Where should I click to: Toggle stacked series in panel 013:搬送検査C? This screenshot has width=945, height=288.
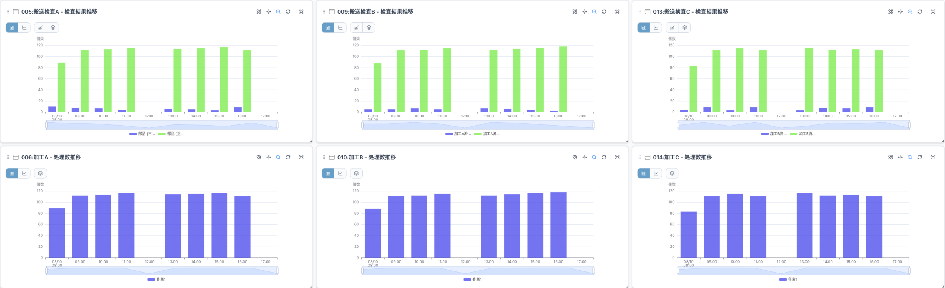click(x=685, y=28)
